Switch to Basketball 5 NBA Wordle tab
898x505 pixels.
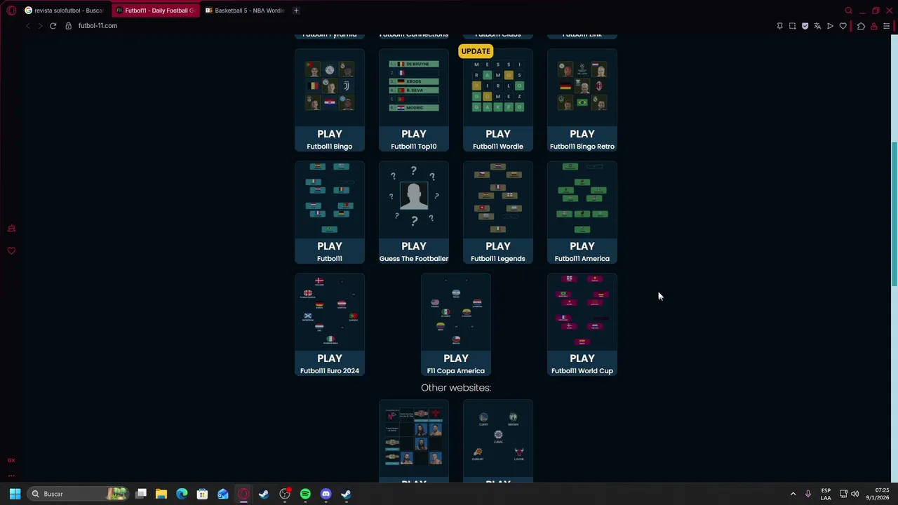pyautogui.click(x=245, y=11)
